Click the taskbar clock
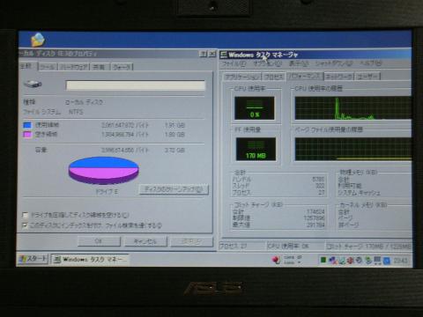Screen dimensions: 423x317 point(400,261)
